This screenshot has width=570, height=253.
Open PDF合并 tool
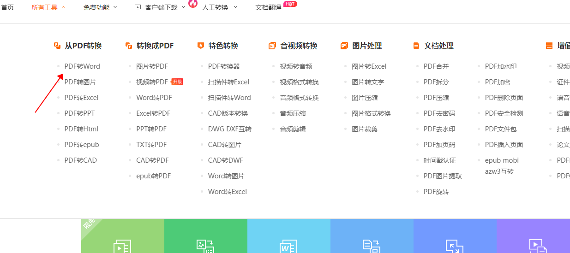point(437,66)
